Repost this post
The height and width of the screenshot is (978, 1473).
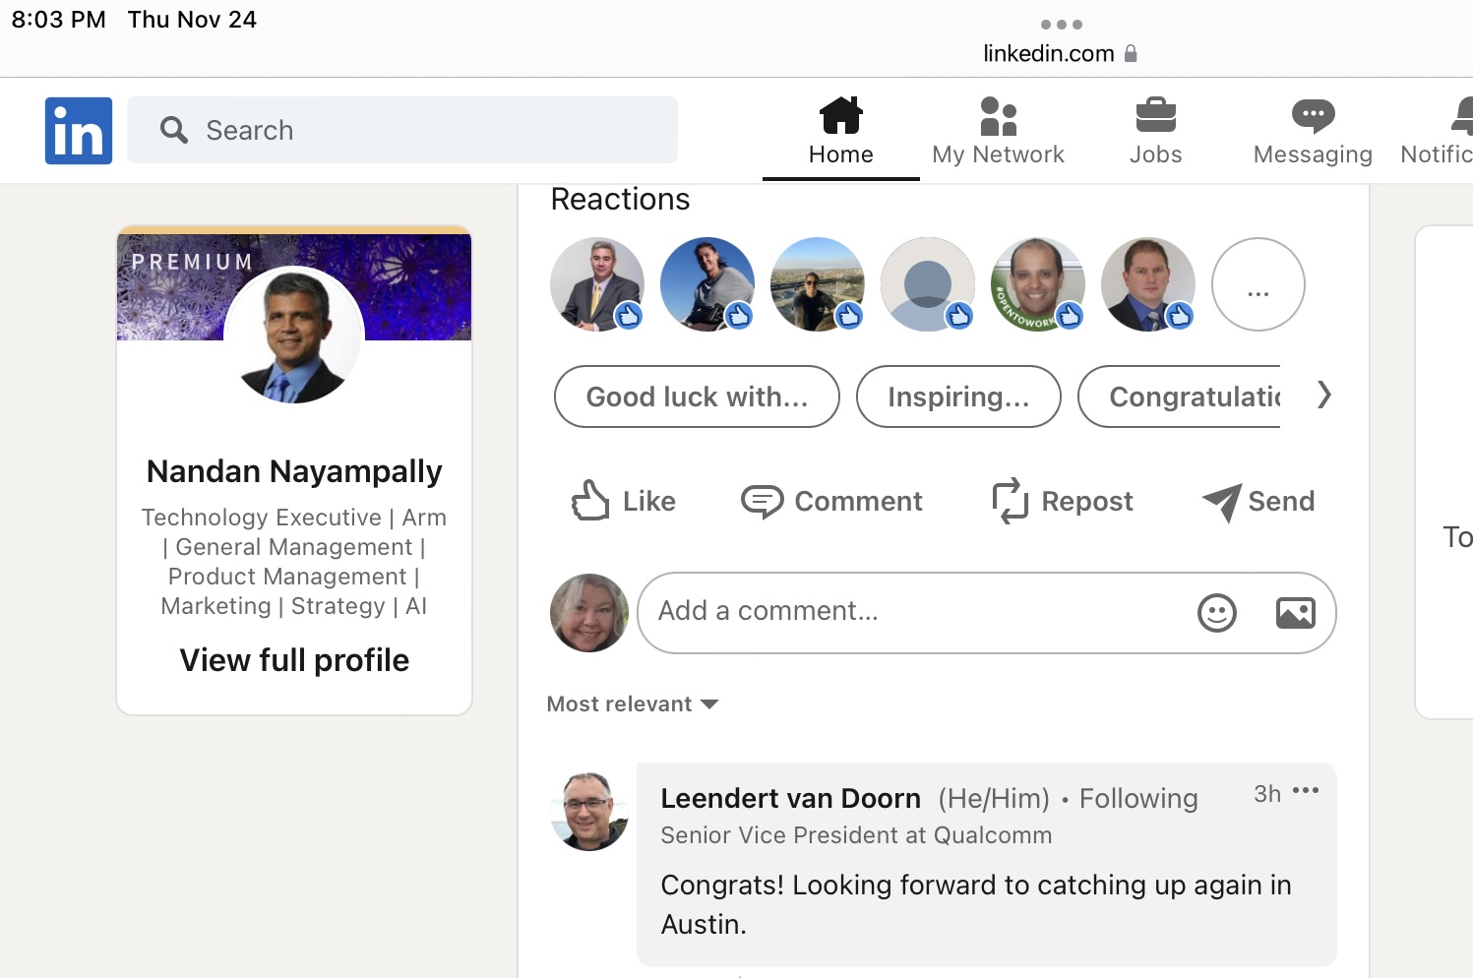[1063, 502]
